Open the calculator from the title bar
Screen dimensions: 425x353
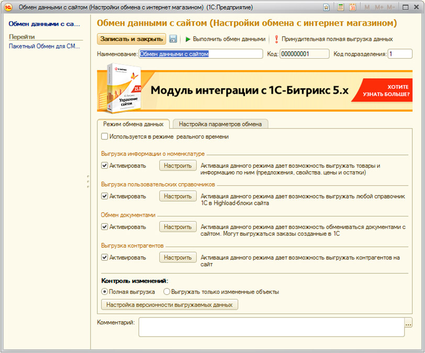click(341, 7)
